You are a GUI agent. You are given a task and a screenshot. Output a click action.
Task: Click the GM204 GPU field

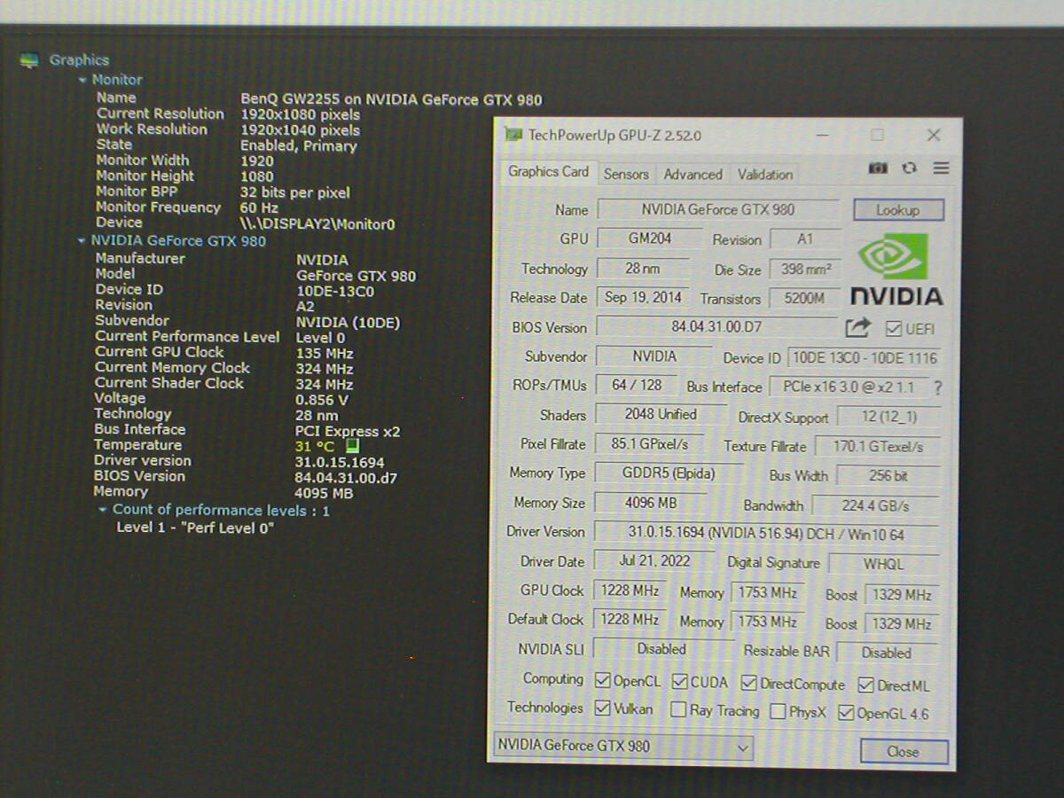[650, 239]
